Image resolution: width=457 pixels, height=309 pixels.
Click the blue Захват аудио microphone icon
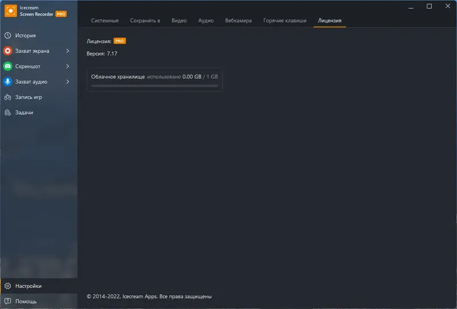click(8, 82)
